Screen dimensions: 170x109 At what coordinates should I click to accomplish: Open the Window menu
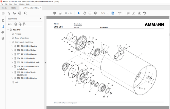pyautogui.click(x=22, y=4)
